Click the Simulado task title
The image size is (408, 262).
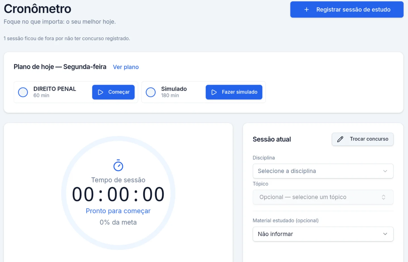click(174, 89)
